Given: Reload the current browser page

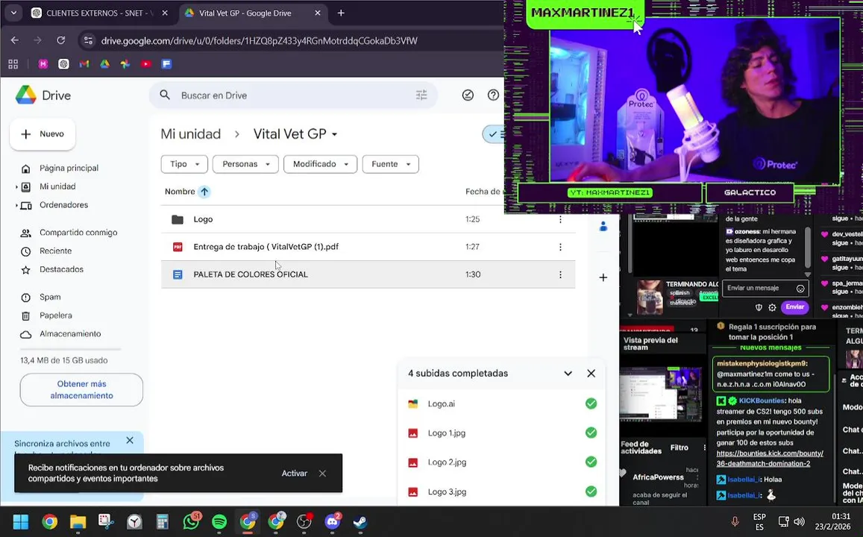Looking at the screenshot, I should pyautogui.click(x=61, y=40).
